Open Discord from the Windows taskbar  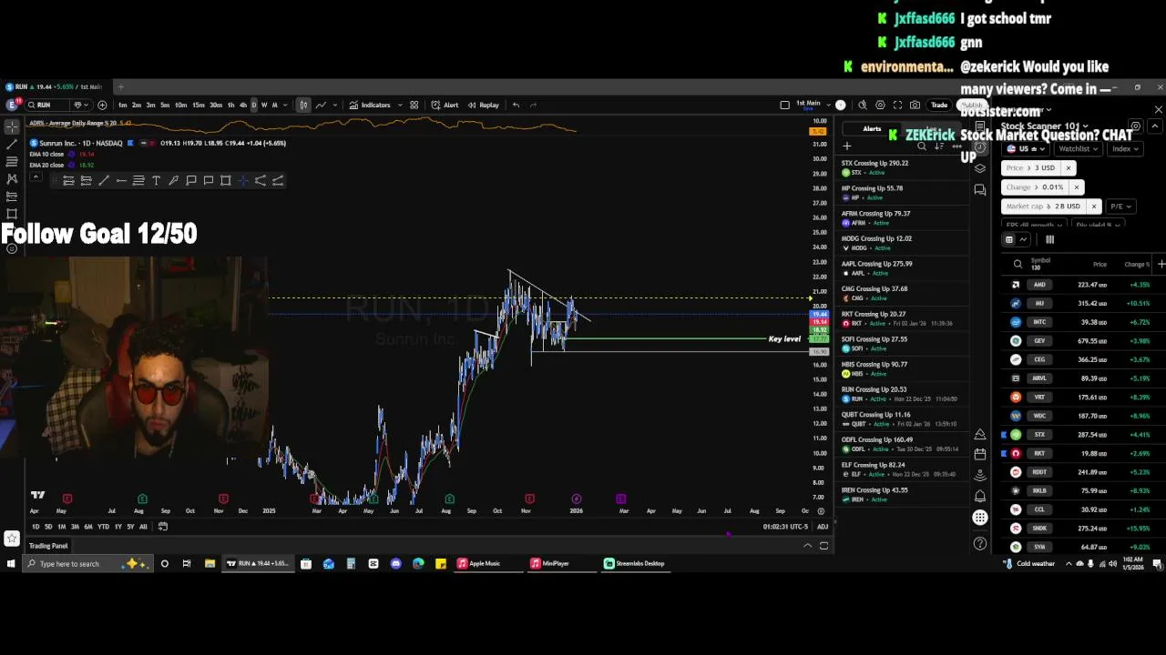click(395, 563)
